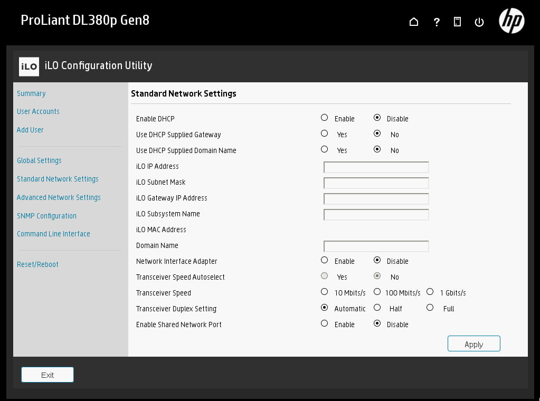Enable the Network Interface Adapter

click(x=324, y=260)
